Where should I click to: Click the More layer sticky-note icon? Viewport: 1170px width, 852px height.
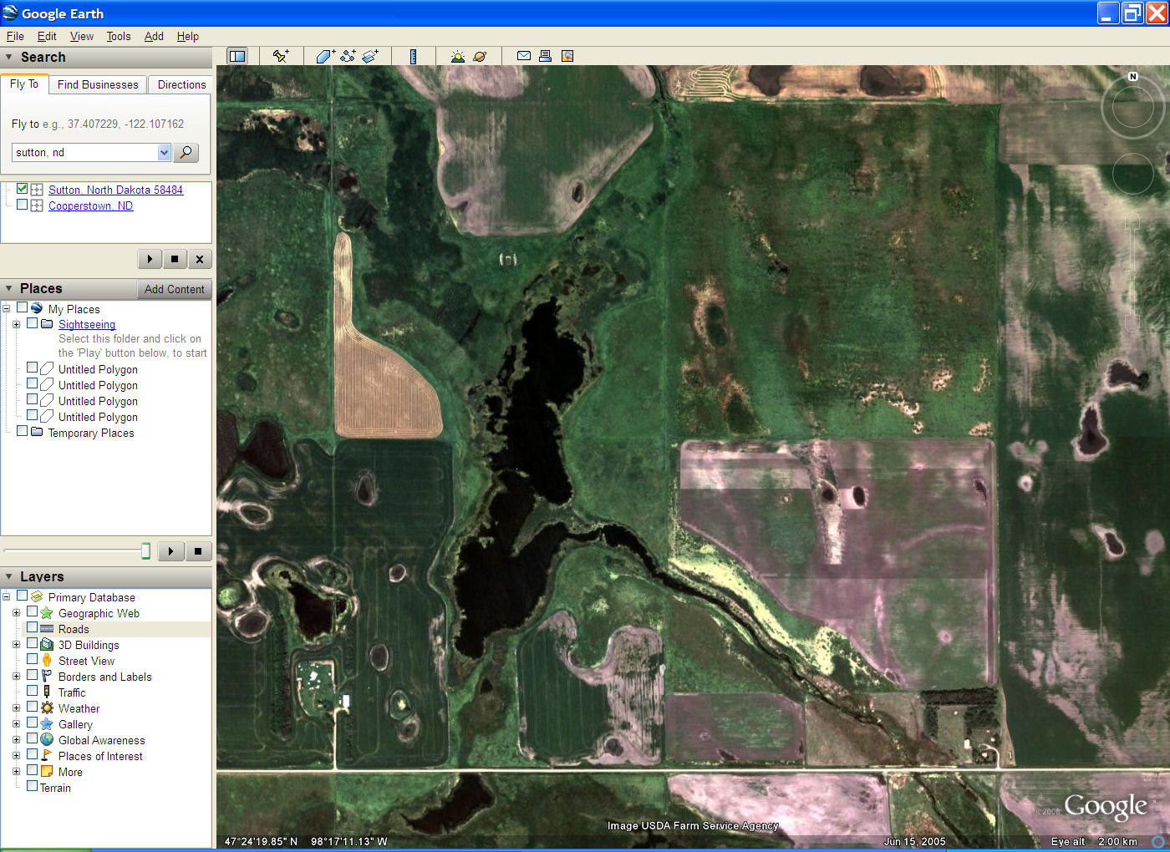[x=47, y=771]
